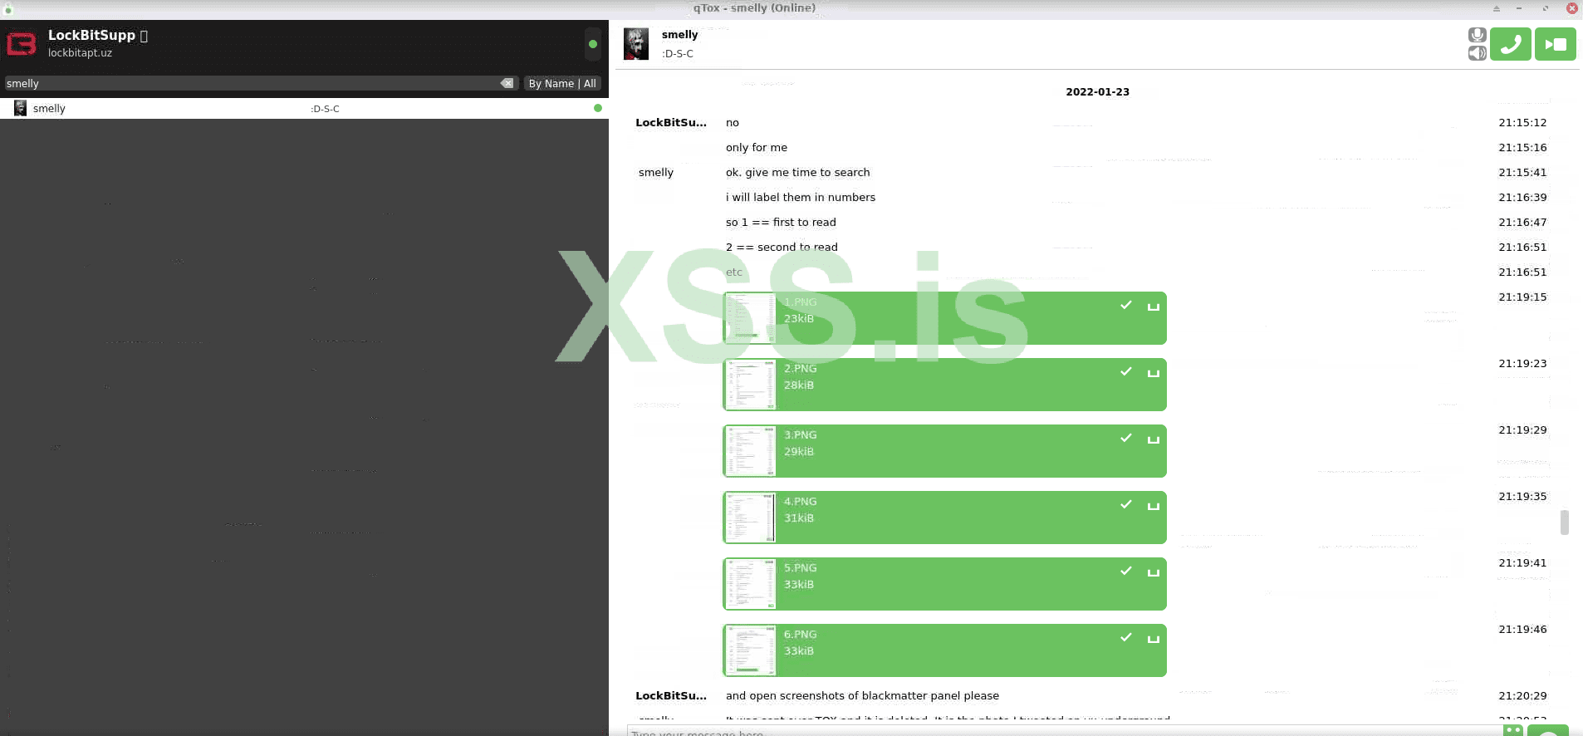This screenshot has height=736, width=1583.
Task: Open folder containing 5.PNG
Action: coord(1154,572)
